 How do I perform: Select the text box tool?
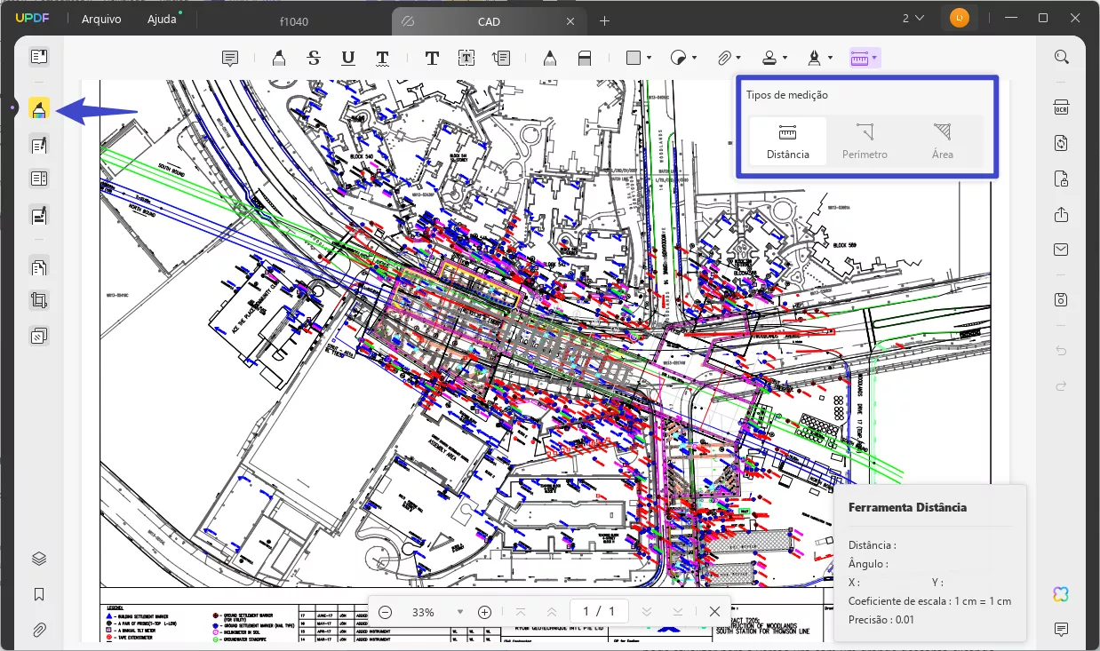[466, 59]
